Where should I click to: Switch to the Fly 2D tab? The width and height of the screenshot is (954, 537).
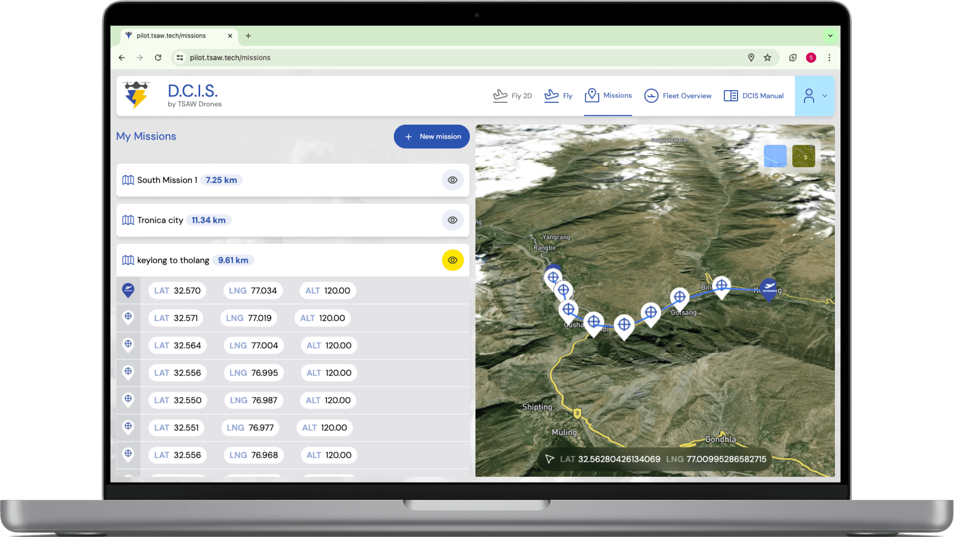tap(513, 96)
